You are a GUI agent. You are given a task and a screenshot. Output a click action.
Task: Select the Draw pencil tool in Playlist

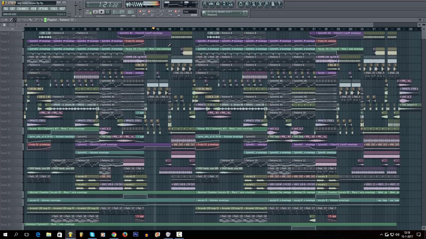pyautogui.click(x=11, y=20)
